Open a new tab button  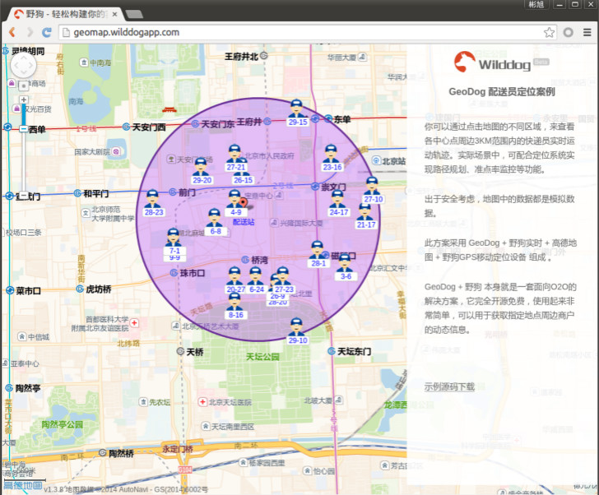pyautogui.click(x=133, y=15)
